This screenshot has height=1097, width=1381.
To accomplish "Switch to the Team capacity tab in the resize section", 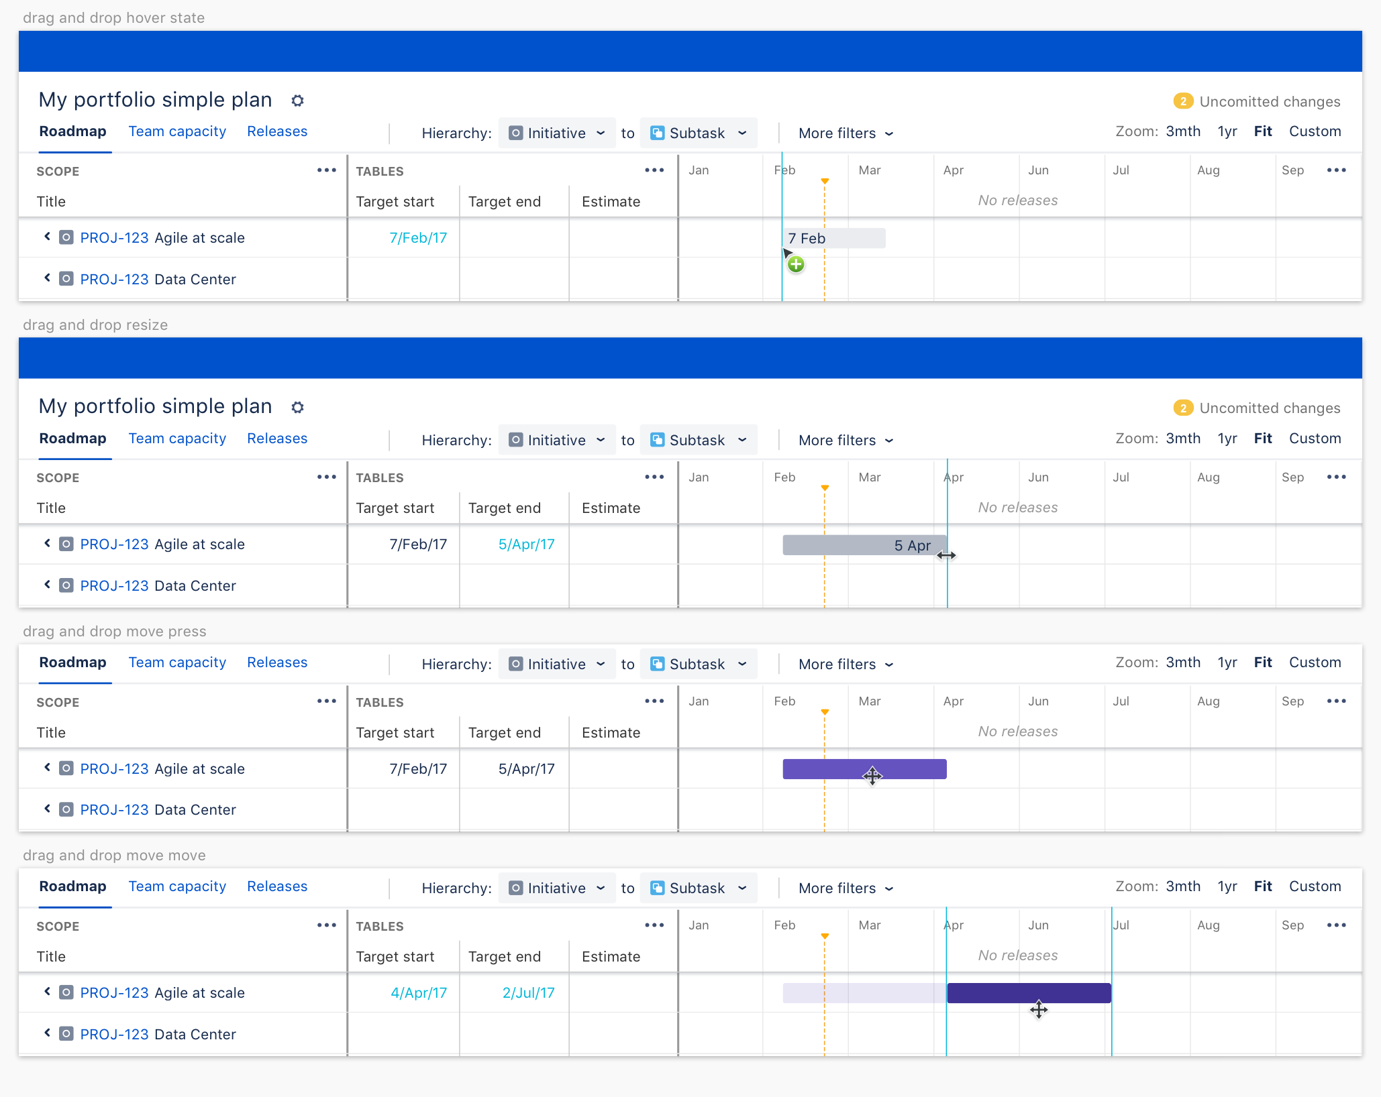I will pos(177,439).
